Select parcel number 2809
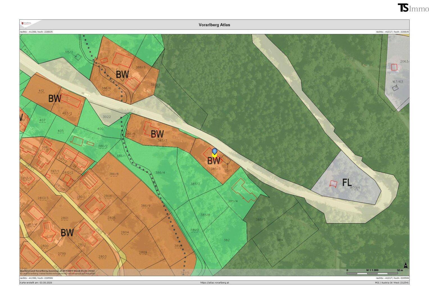The image size is (429, 304). 143,252
